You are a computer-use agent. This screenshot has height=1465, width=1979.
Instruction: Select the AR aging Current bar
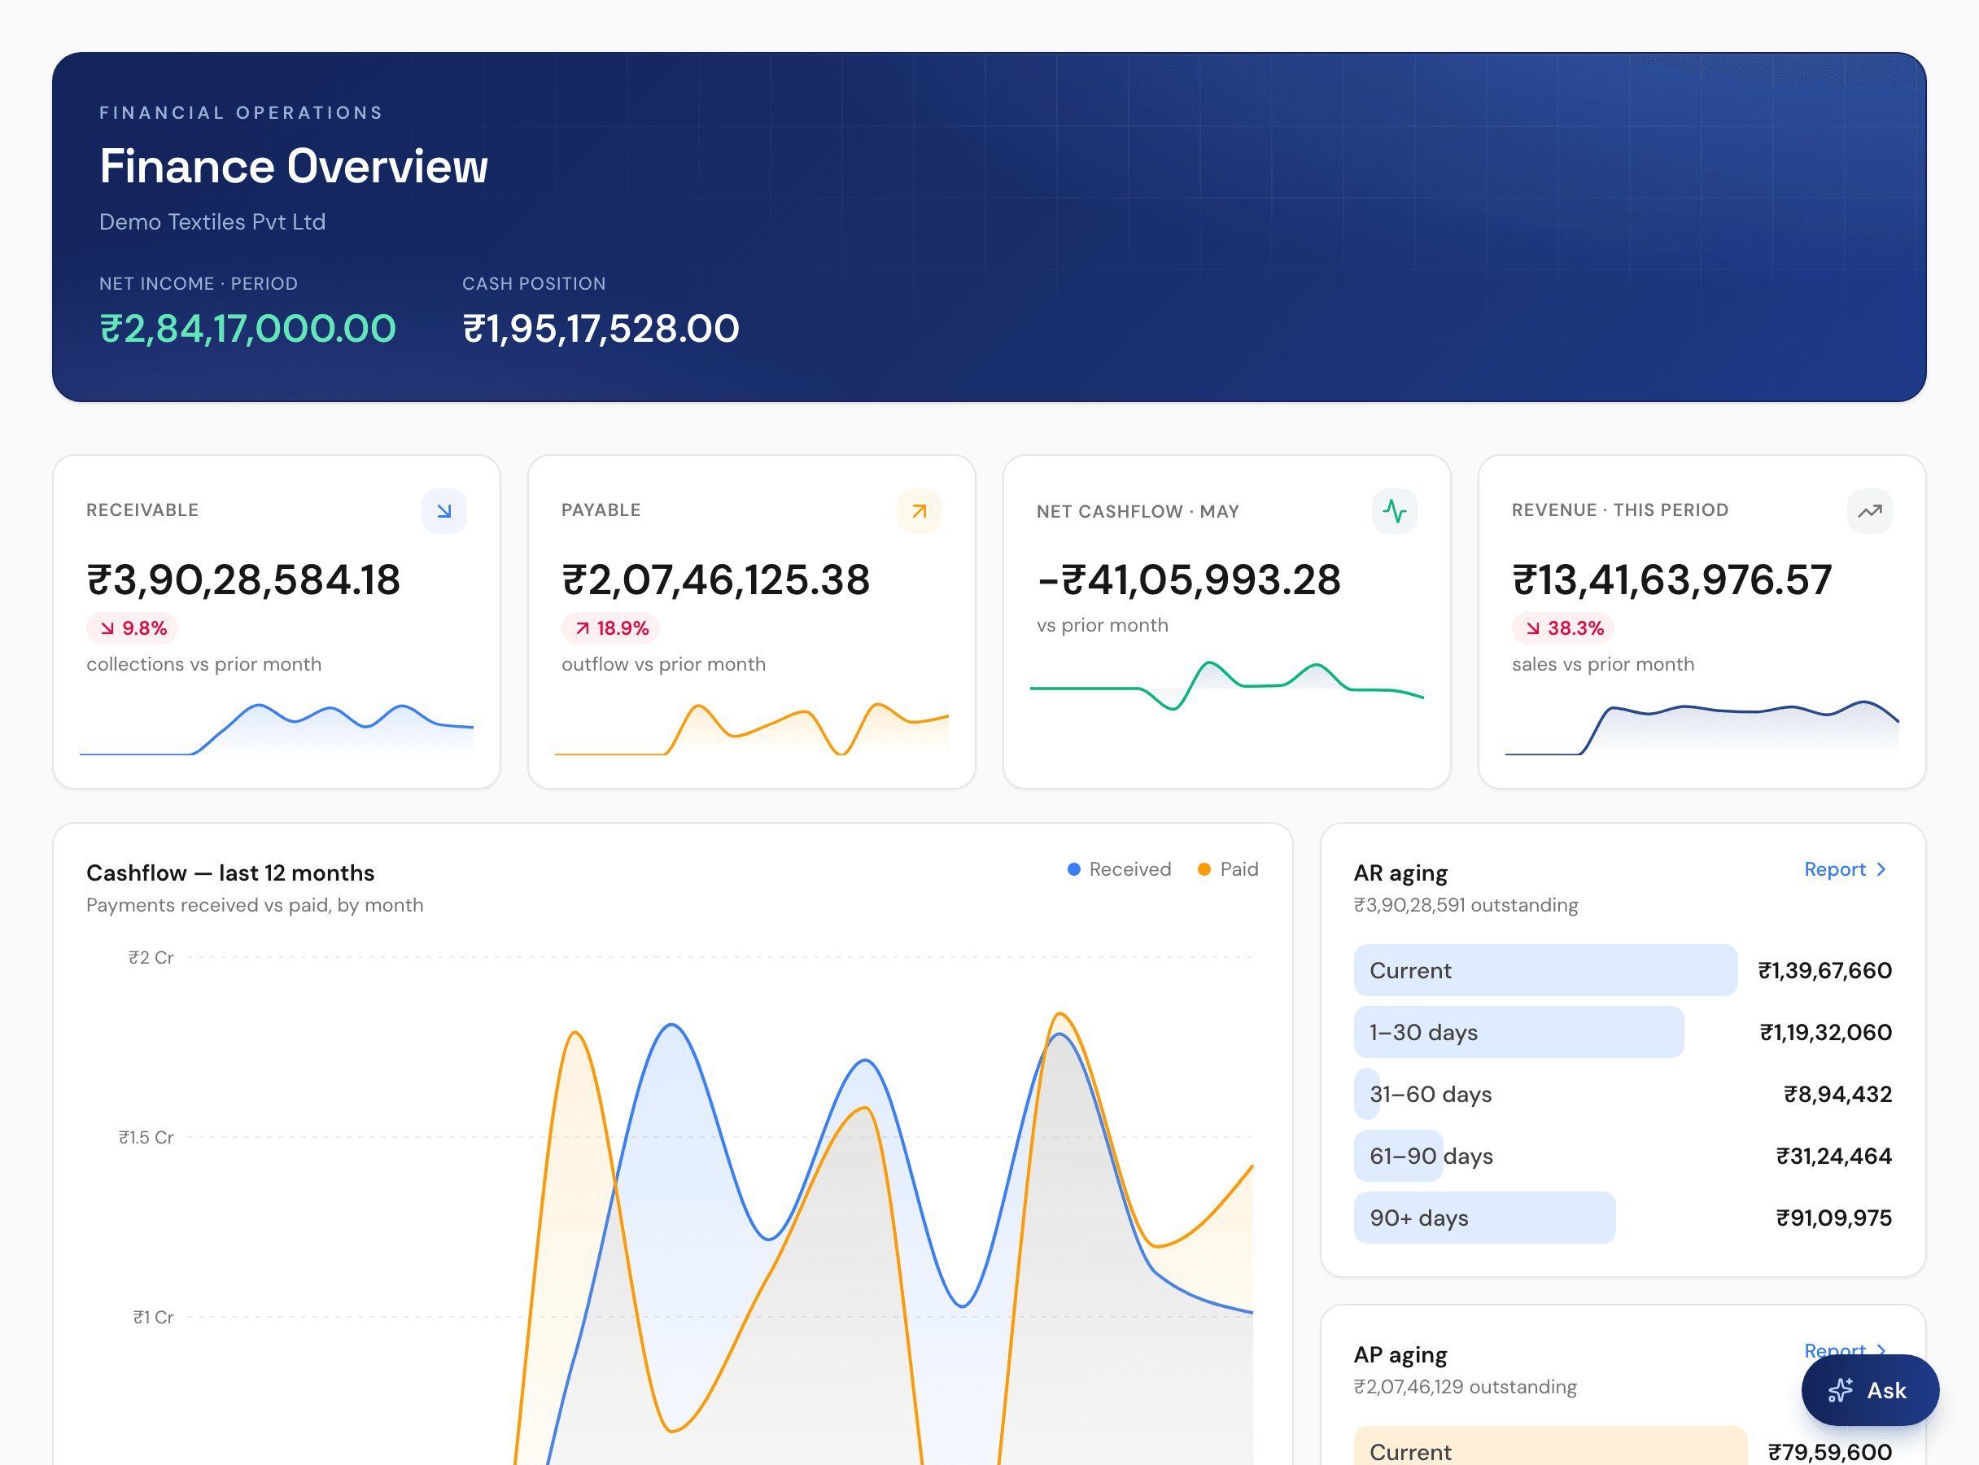tap(1545, 970)
